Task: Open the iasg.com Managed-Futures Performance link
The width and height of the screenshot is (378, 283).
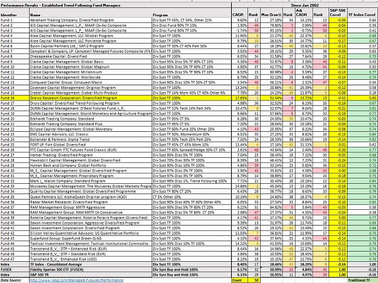Action: coord(76,281)
